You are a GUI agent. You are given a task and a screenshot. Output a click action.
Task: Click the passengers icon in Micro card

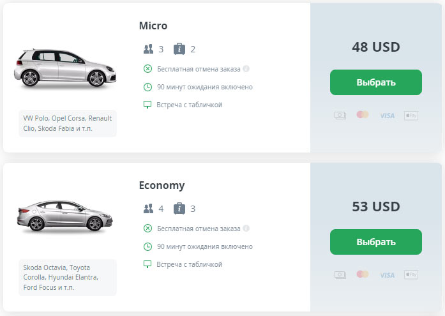149,49
